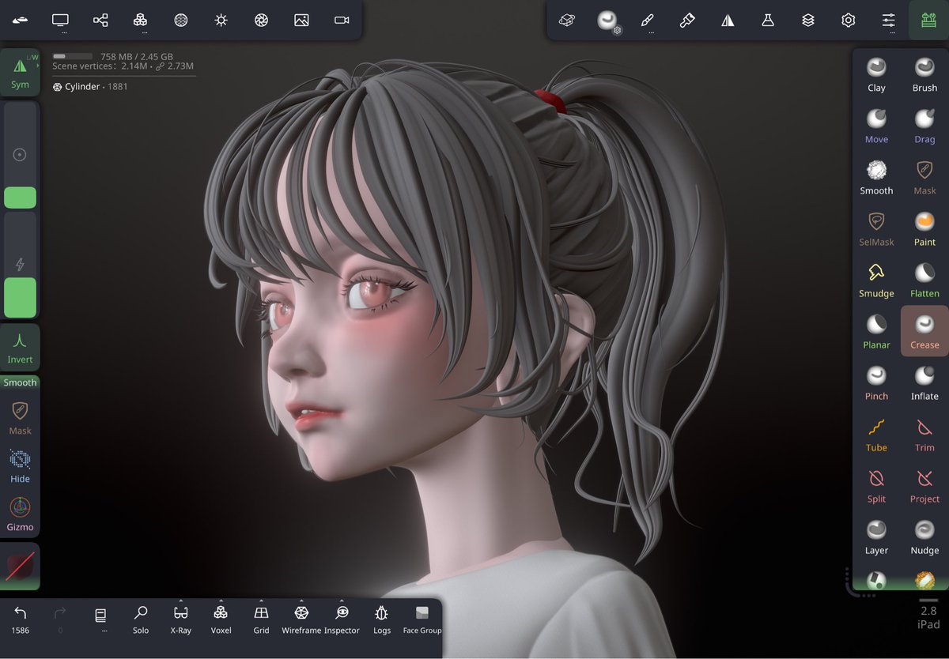Open the Background image menu
The height and width of the screenshot is (659, 949).
(301, 20)
